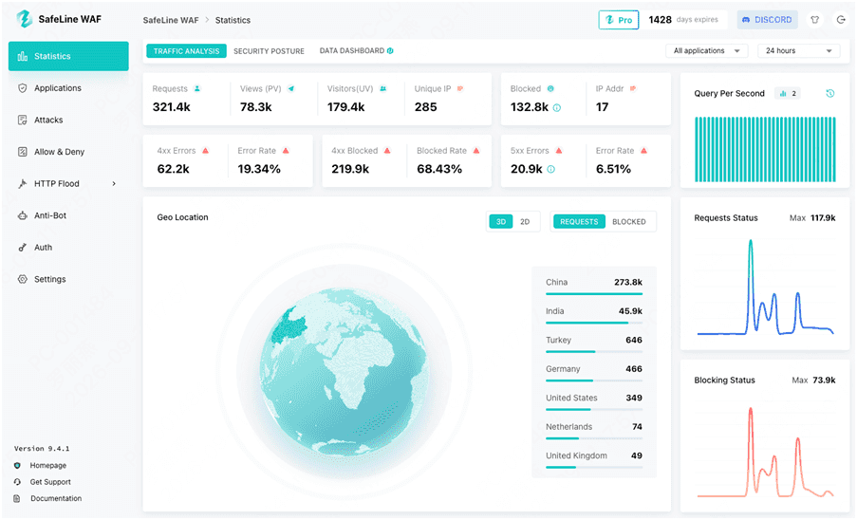Open Settings via its gear icon
This screenshot has width=857, height=520.
click(23, 279)
